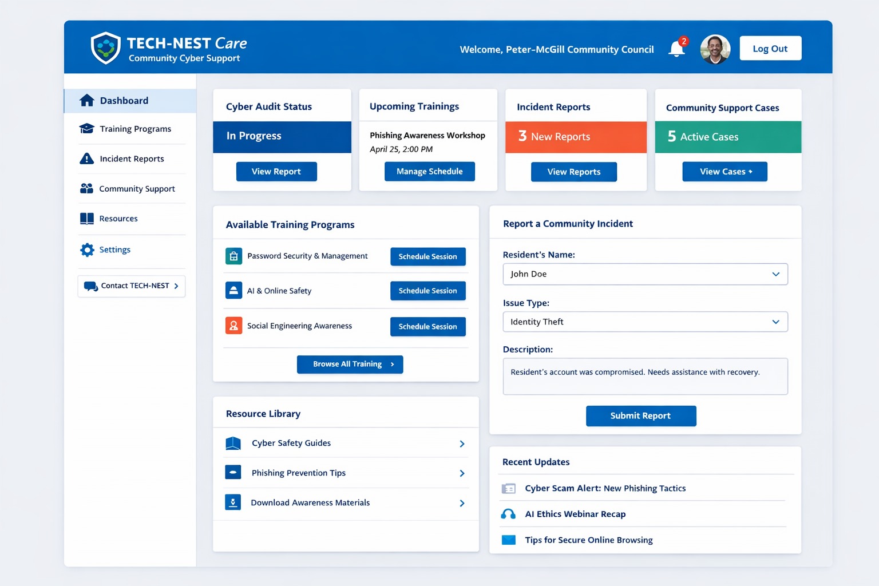Expand the Phishing Prevention Tips entry
This screenshot has width=879, height=586.
tap(461, 473)
